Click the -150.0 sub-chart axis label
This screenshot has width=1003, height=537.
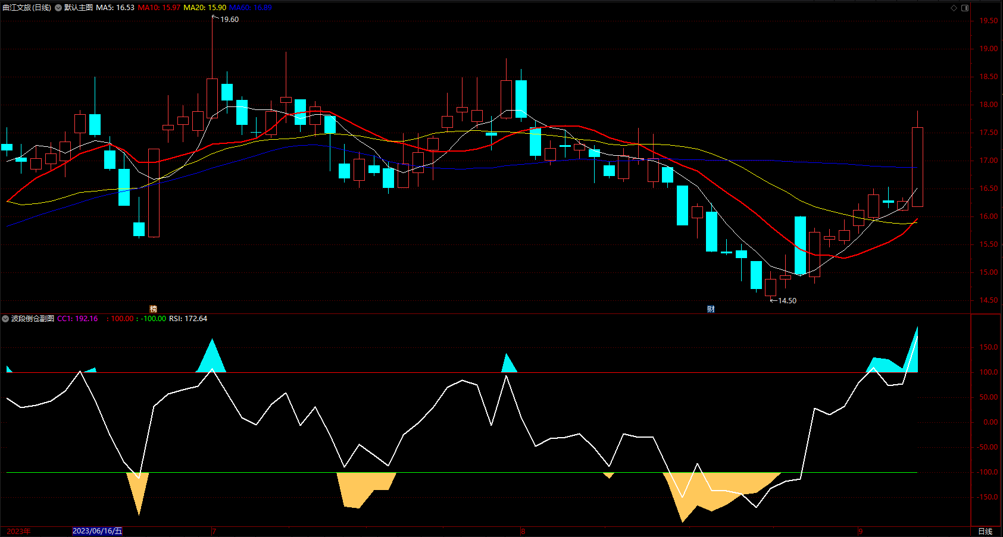(989, 497)
